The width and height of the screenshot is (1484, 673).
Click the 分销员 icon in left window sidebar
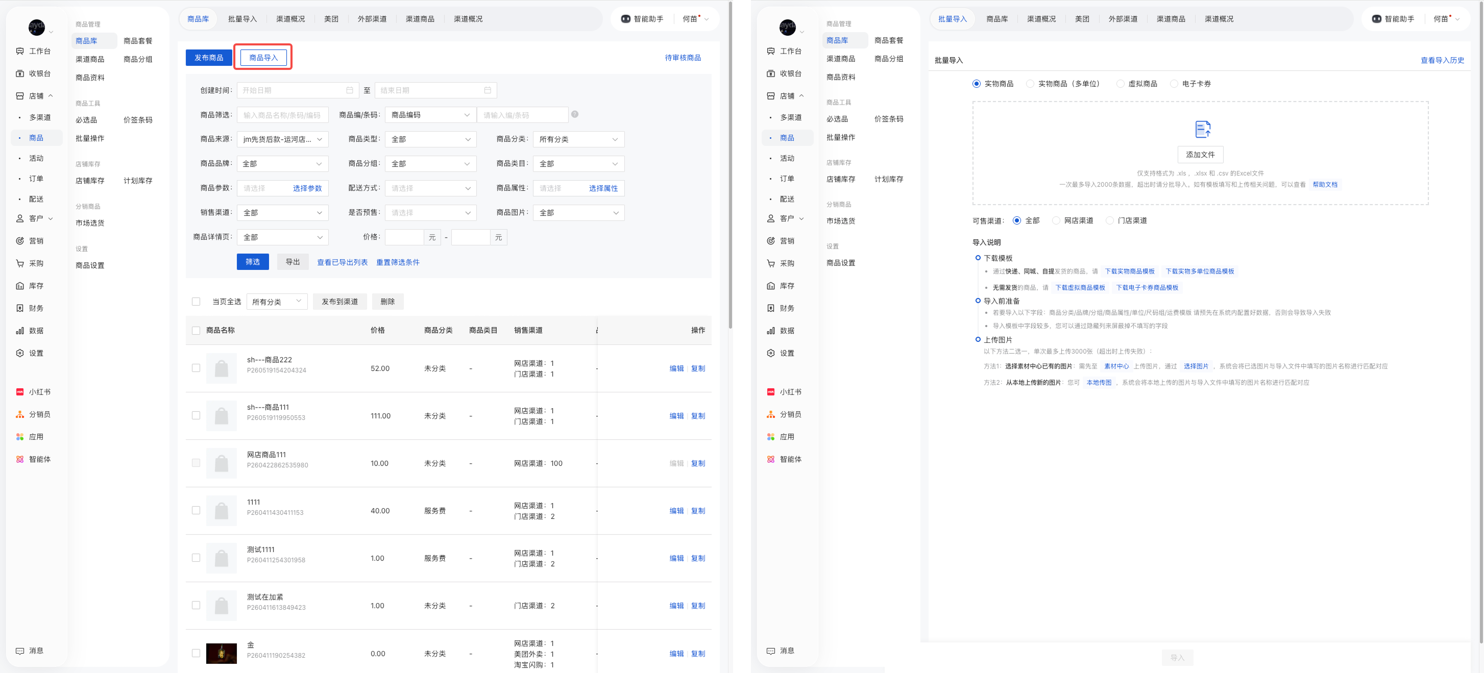tap(20, 414)
